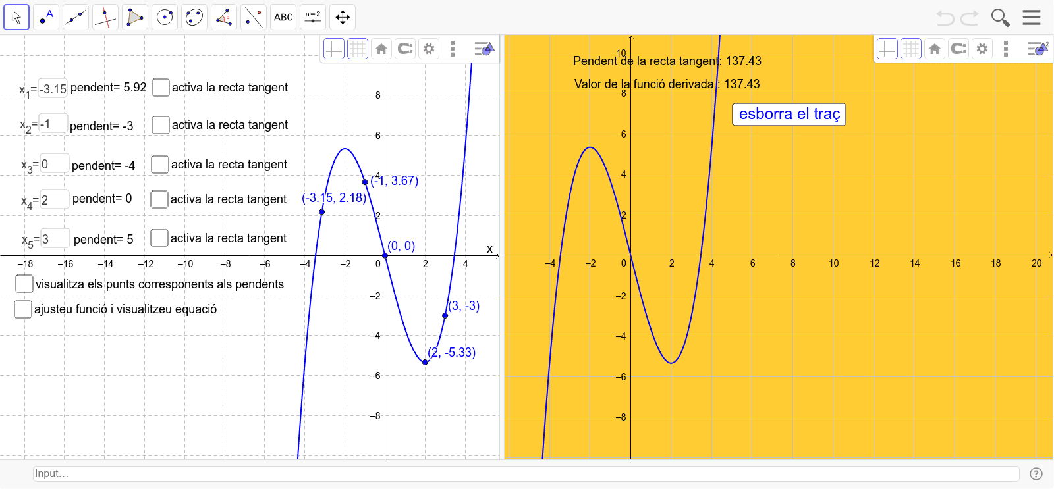Click the x5 input box showing 3
This screenshot has height=489, width=1054.
click(x=55, y=238)
